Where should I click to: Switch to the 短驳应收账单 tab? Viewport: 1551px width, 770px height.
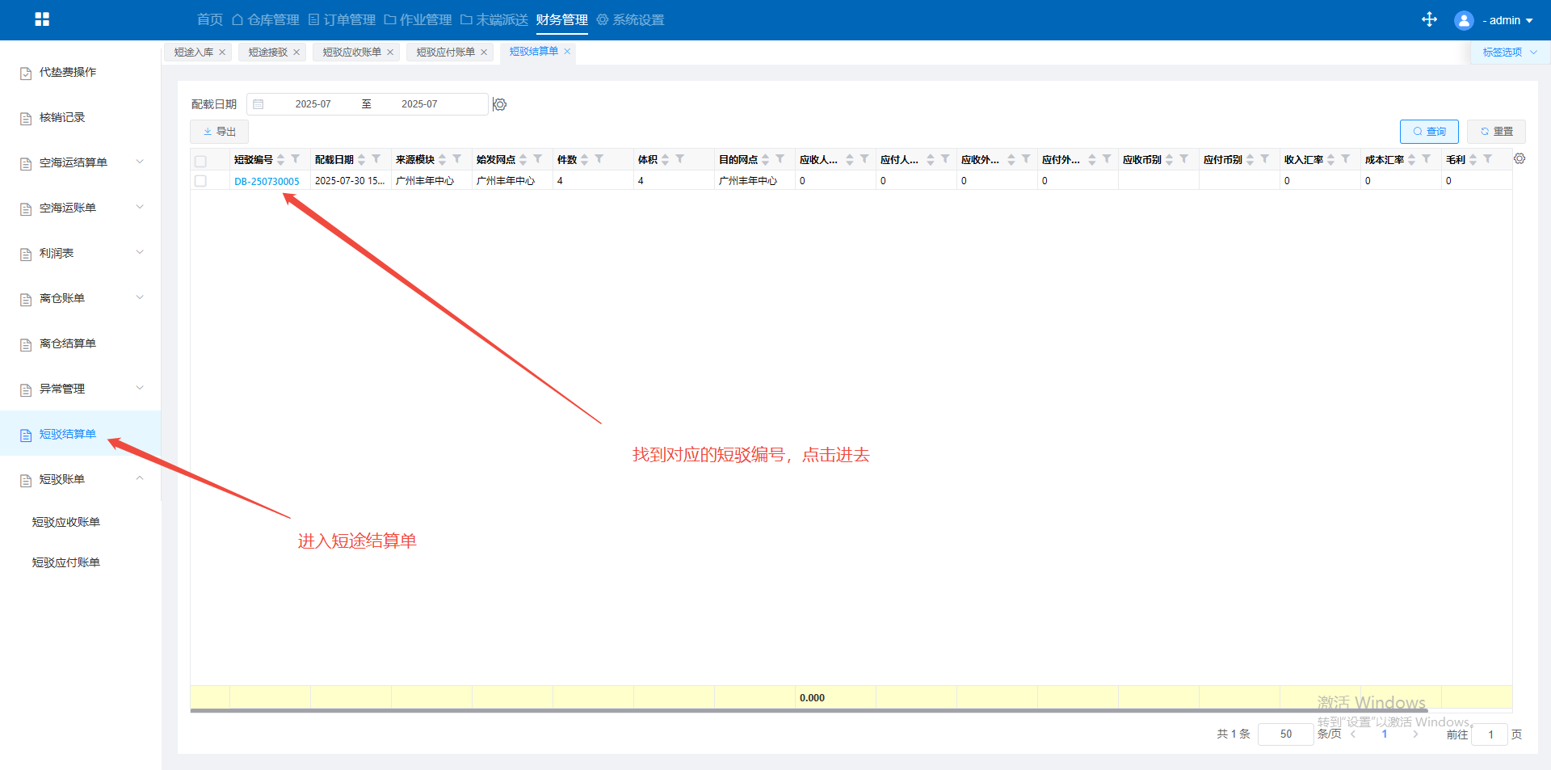pyautogui.click(x=351, y=53)
